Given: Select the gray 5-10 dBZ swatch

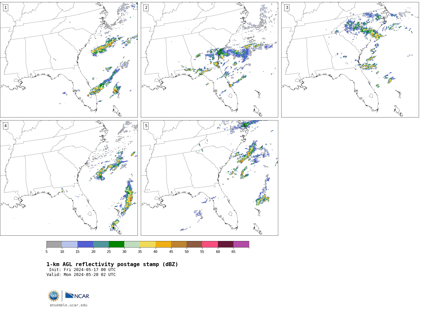Looking at the screenshot, I should [x=54, y=244].
